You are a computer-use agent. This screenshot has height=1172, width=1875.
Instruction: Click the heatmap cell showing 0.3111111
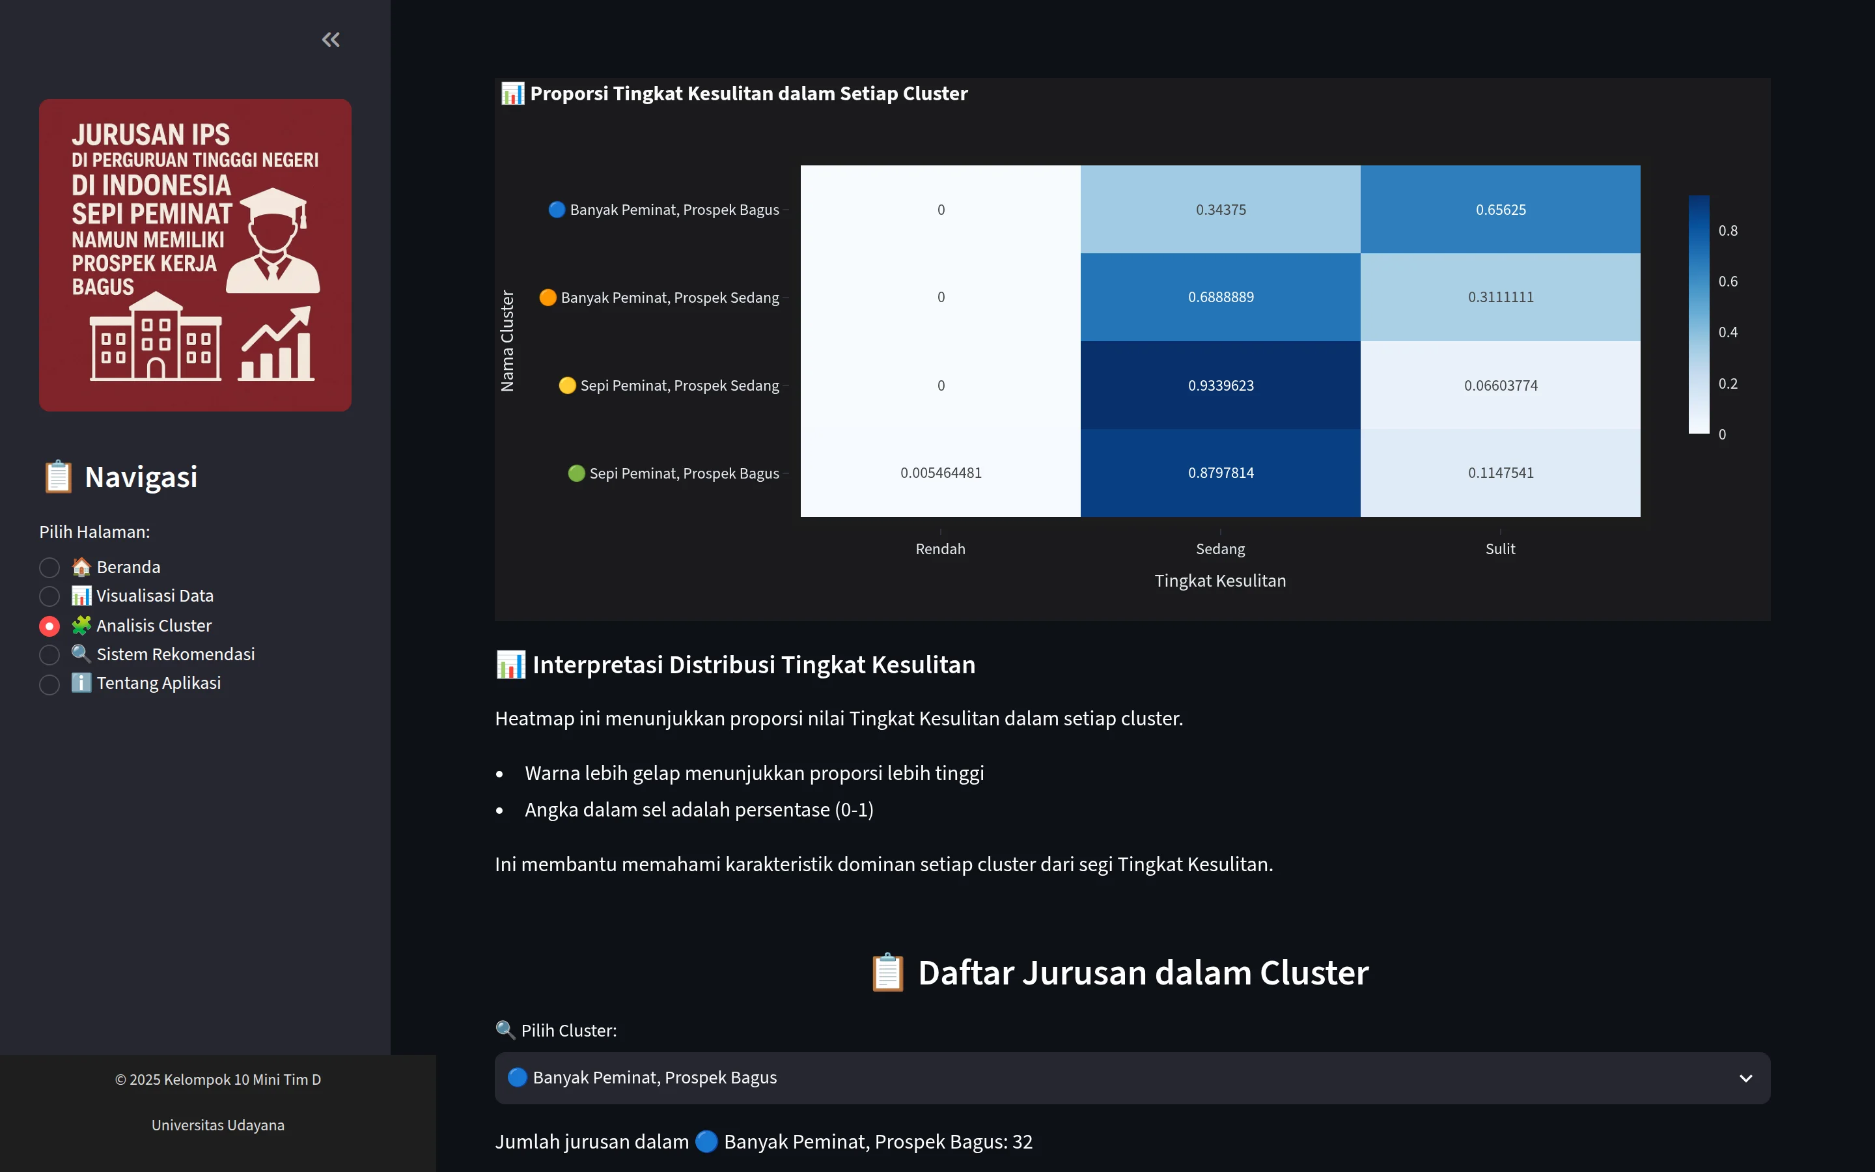[x=1500, y=297]
